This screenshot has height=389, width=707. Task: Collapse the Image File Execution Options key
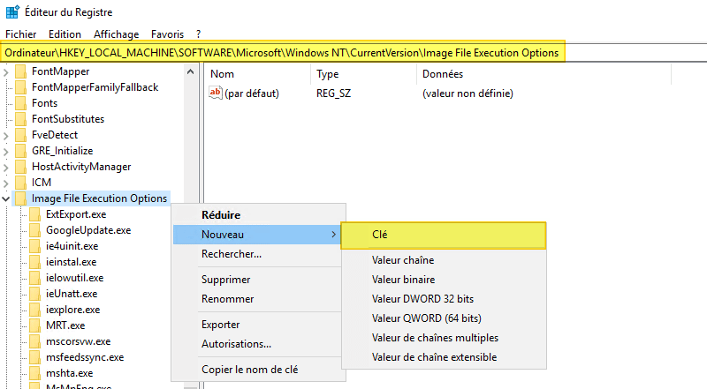[7, 198]
